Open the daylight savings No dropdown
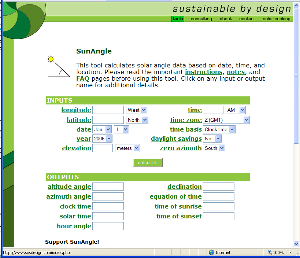The width and height of the screenshot is (300, 258). (212, 139)
